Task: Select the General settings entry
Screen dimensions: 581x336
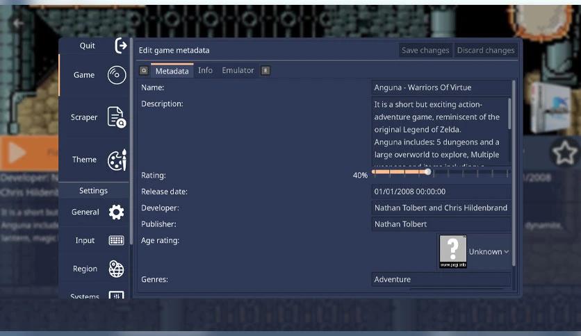Action: click(94, 212)
